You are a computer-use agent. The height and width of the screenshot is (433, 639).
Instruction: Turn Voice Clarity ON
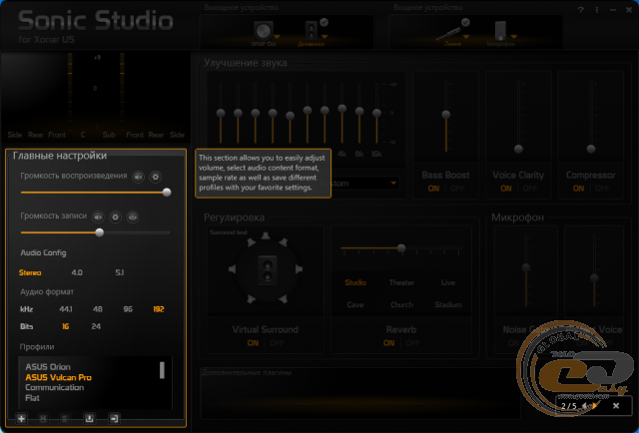click(x=506, y=189)
